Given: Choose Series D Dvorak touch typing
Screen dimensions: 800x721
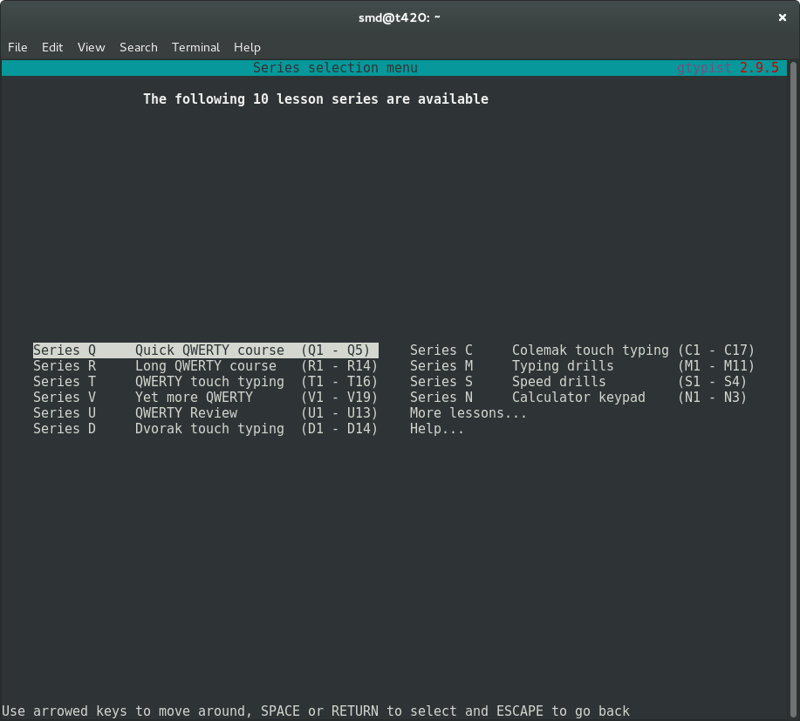Looking at the screenshot, I should pyautogui.click(x=205, y=429).
